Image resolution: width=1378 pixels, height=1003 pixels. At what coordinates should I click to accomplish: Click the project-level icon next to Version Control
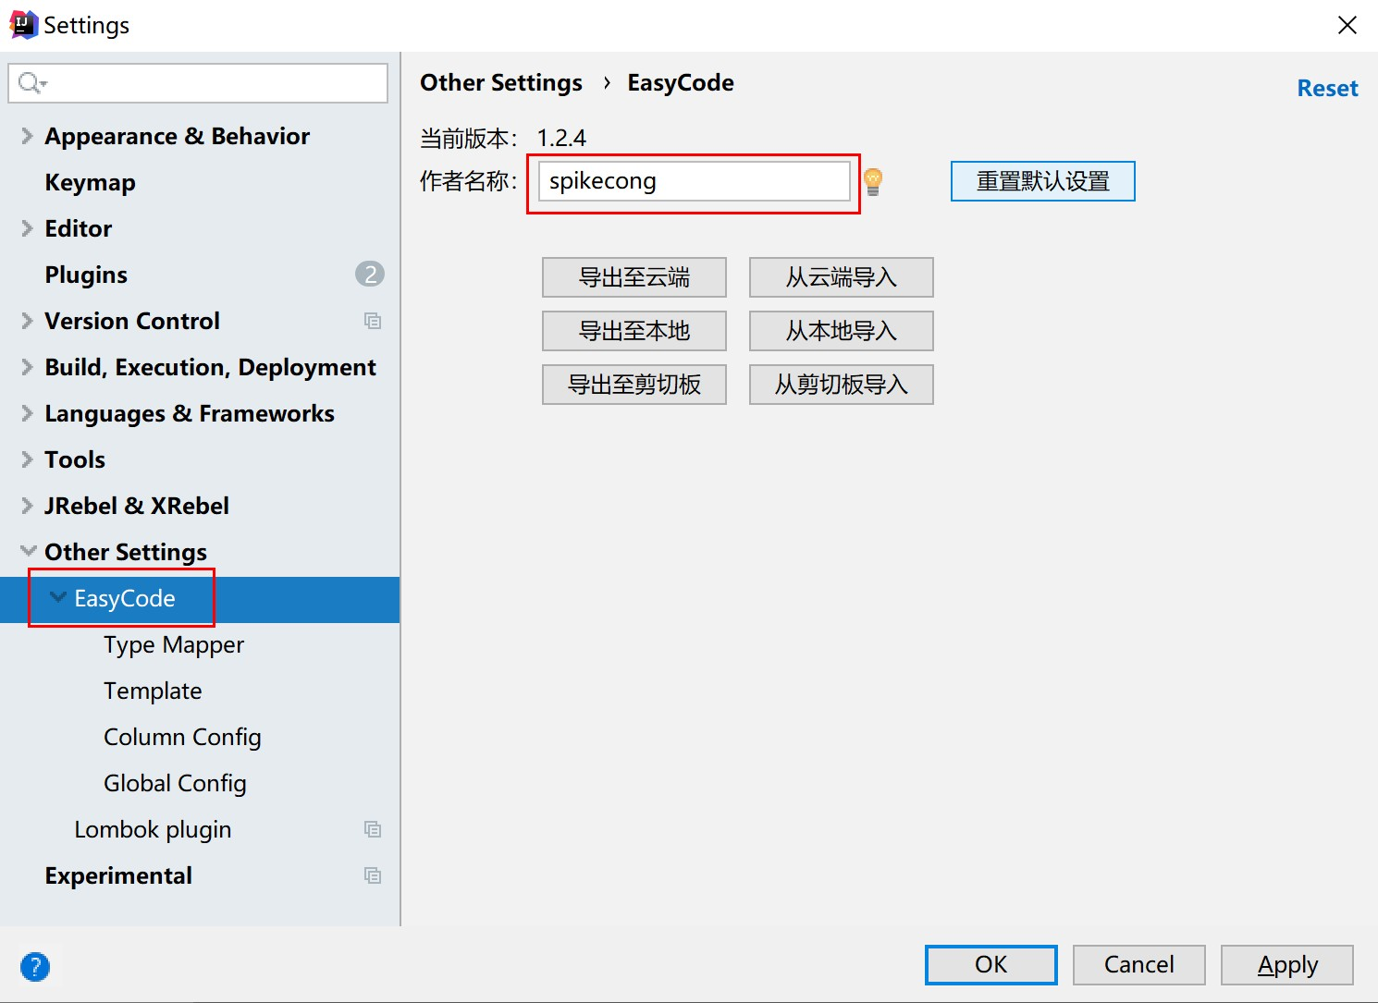pos(373,321)
